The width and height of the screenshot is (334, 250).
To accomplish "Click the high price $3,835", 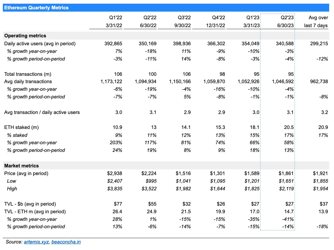I will [x=115, y=189].
